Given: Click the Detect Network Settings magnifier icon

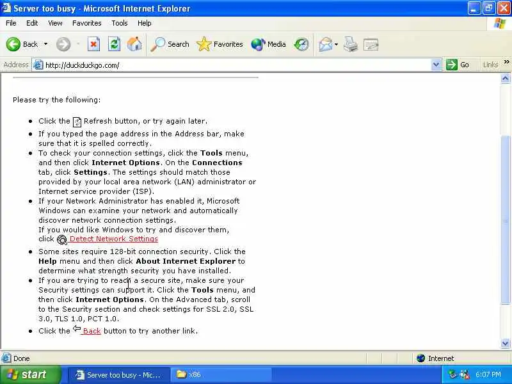Looking at the screenshot, I should (61, 240).
